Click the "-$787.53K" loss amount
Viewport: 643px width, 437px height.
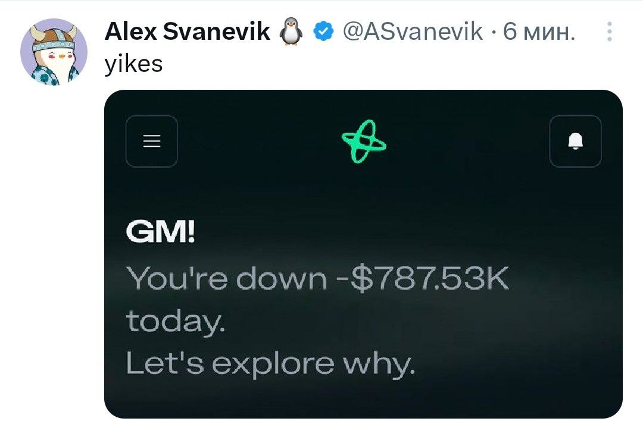click(426, 278)
